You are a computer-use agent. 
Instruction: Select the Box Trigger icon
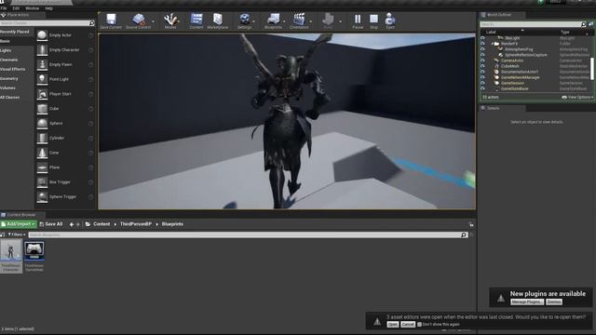tap(42, 182)
